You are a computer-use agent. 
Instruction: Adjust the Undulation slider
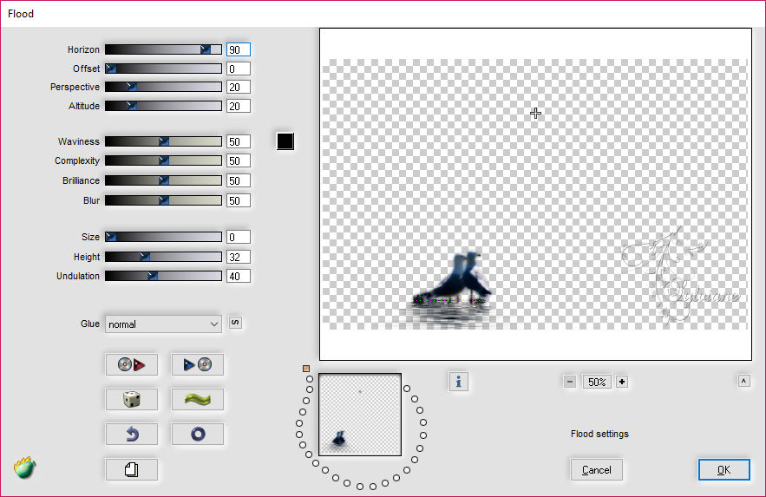[163, 276]
